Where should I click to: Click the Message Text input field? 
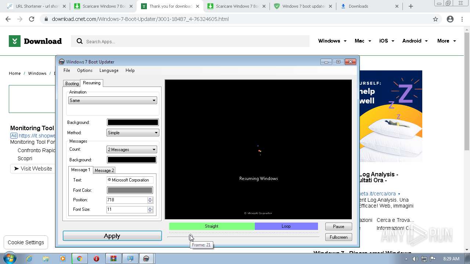click(x=130, y=180)
